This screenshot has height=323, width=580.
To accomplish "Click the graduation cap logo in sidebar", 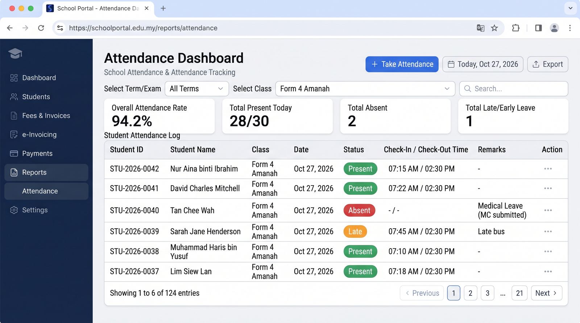I will click(x=15, y=54).
